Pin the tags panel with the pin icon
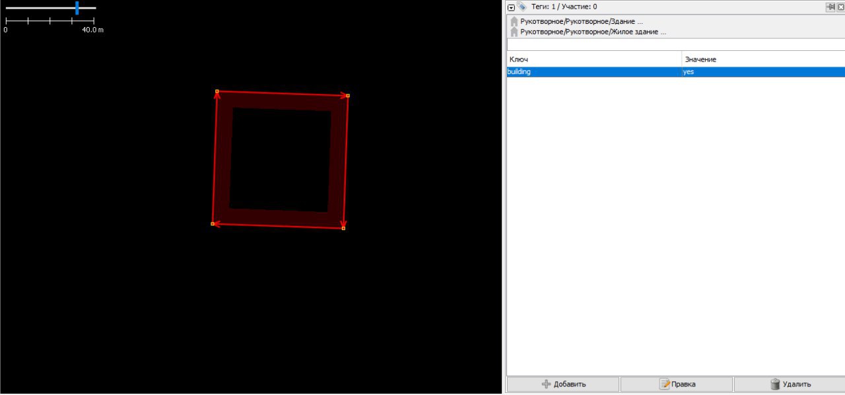845x395 pixels. click(x=830, y=7)
